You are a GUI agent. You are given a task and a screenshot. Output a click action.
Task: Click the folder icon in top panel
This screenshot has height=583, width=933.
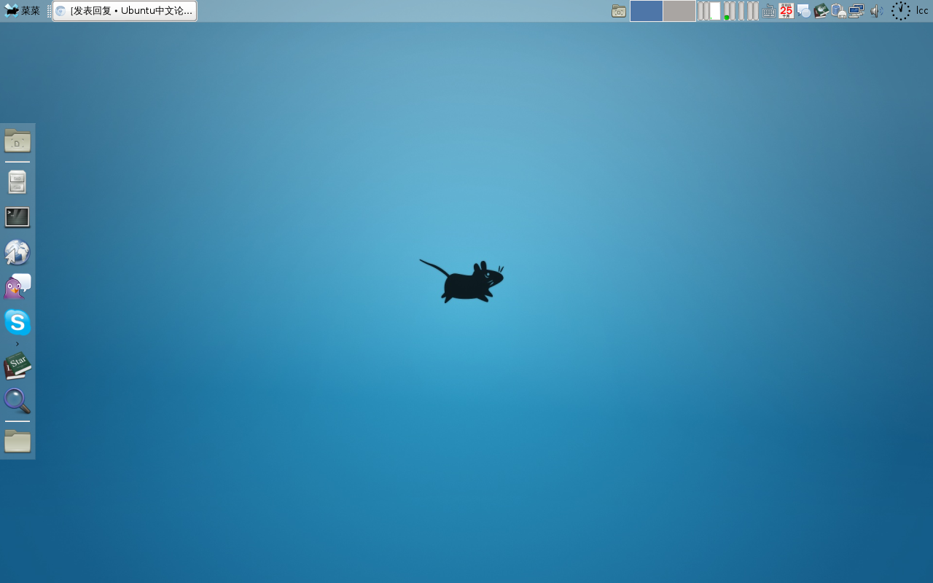(x=619, y=11)
